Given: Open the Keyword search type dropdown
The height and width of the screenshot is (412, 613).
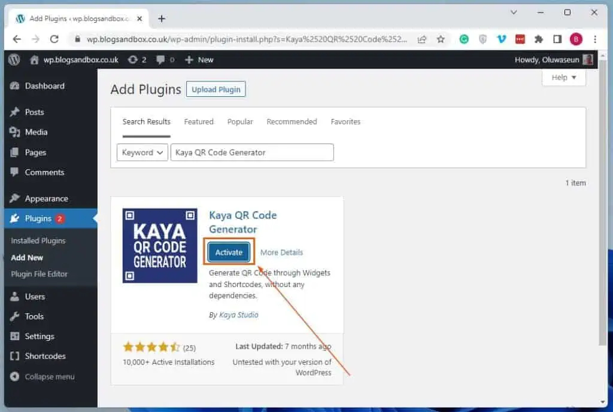Looking at the screenshot, I should (x=142, y=152).
